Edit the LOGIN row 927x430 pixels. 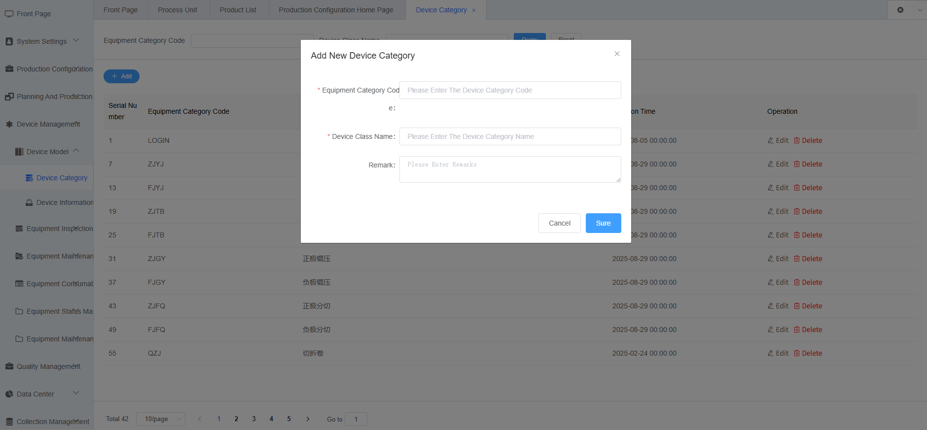click(x=778, y=140)
